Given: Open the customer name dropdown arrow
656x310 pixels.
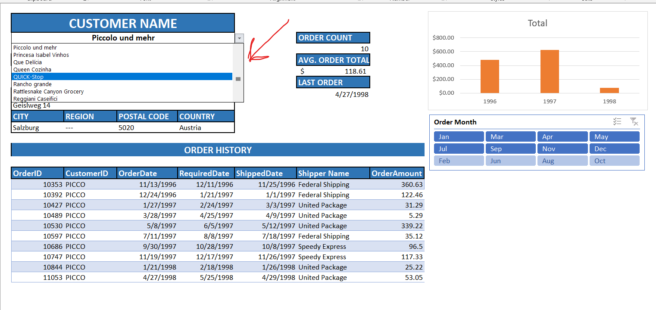Looking at the screenshot, I should tap(239, 38).
